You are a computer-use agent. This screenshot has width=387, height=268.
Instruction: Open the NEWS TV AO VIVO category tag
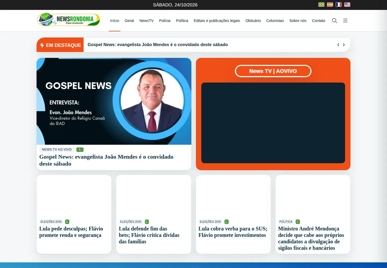(x=57, y=150)
